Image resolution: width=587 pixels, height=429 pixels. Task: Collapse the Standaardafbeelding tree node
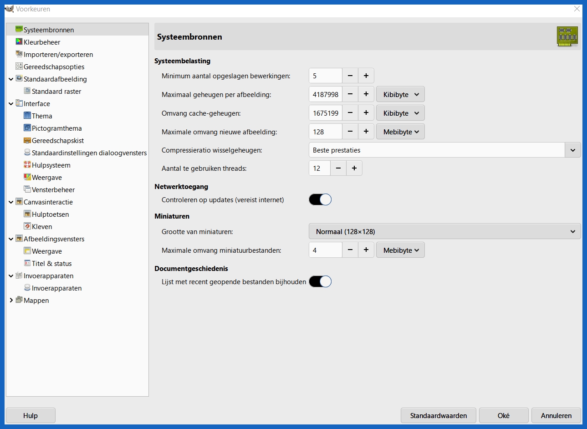11,79
